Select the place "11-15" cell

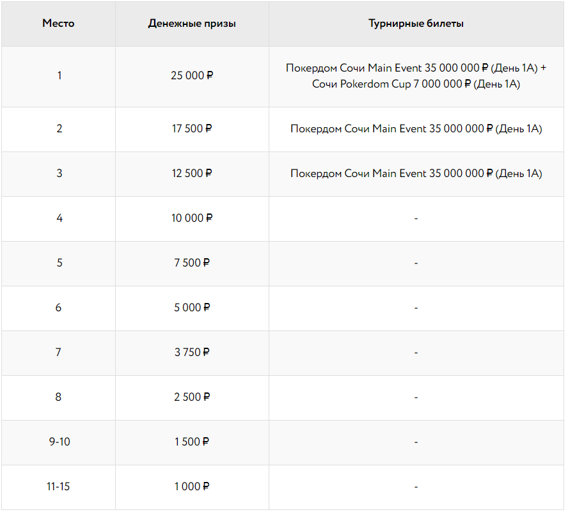[x=58, y=486]
